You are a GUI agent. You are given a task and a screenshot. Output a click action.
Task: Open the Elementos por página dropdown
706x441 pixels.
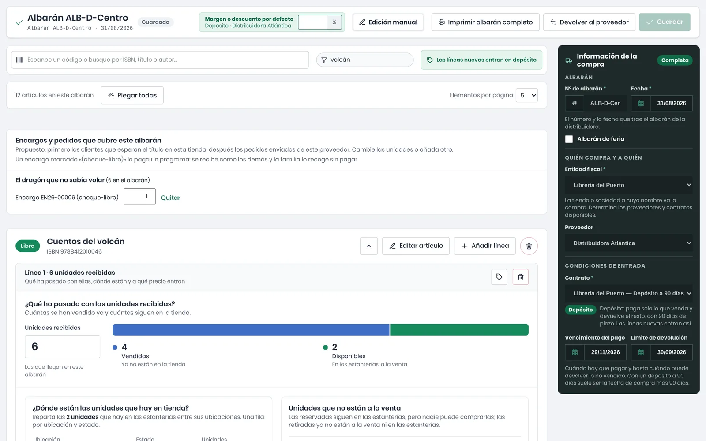point(527,95)
